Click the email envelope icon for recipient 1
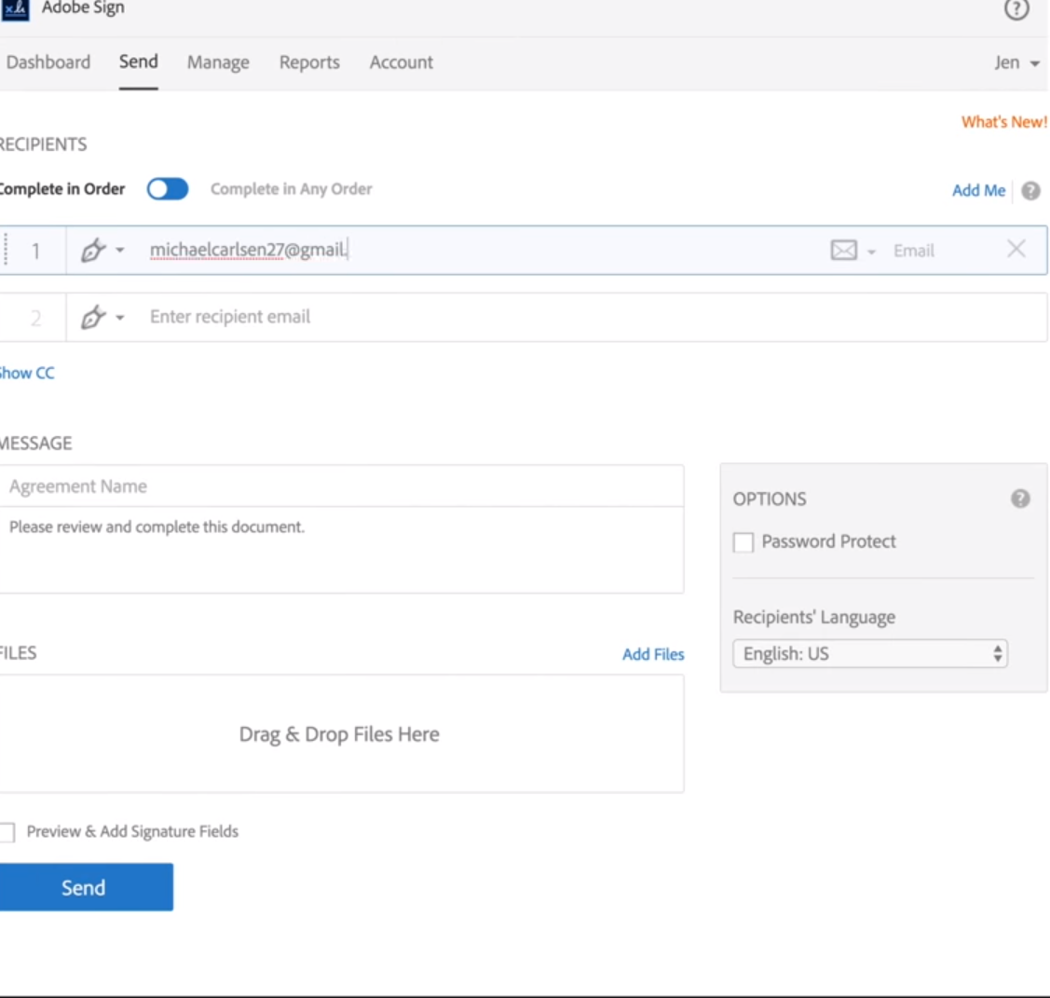 [843, 251]
